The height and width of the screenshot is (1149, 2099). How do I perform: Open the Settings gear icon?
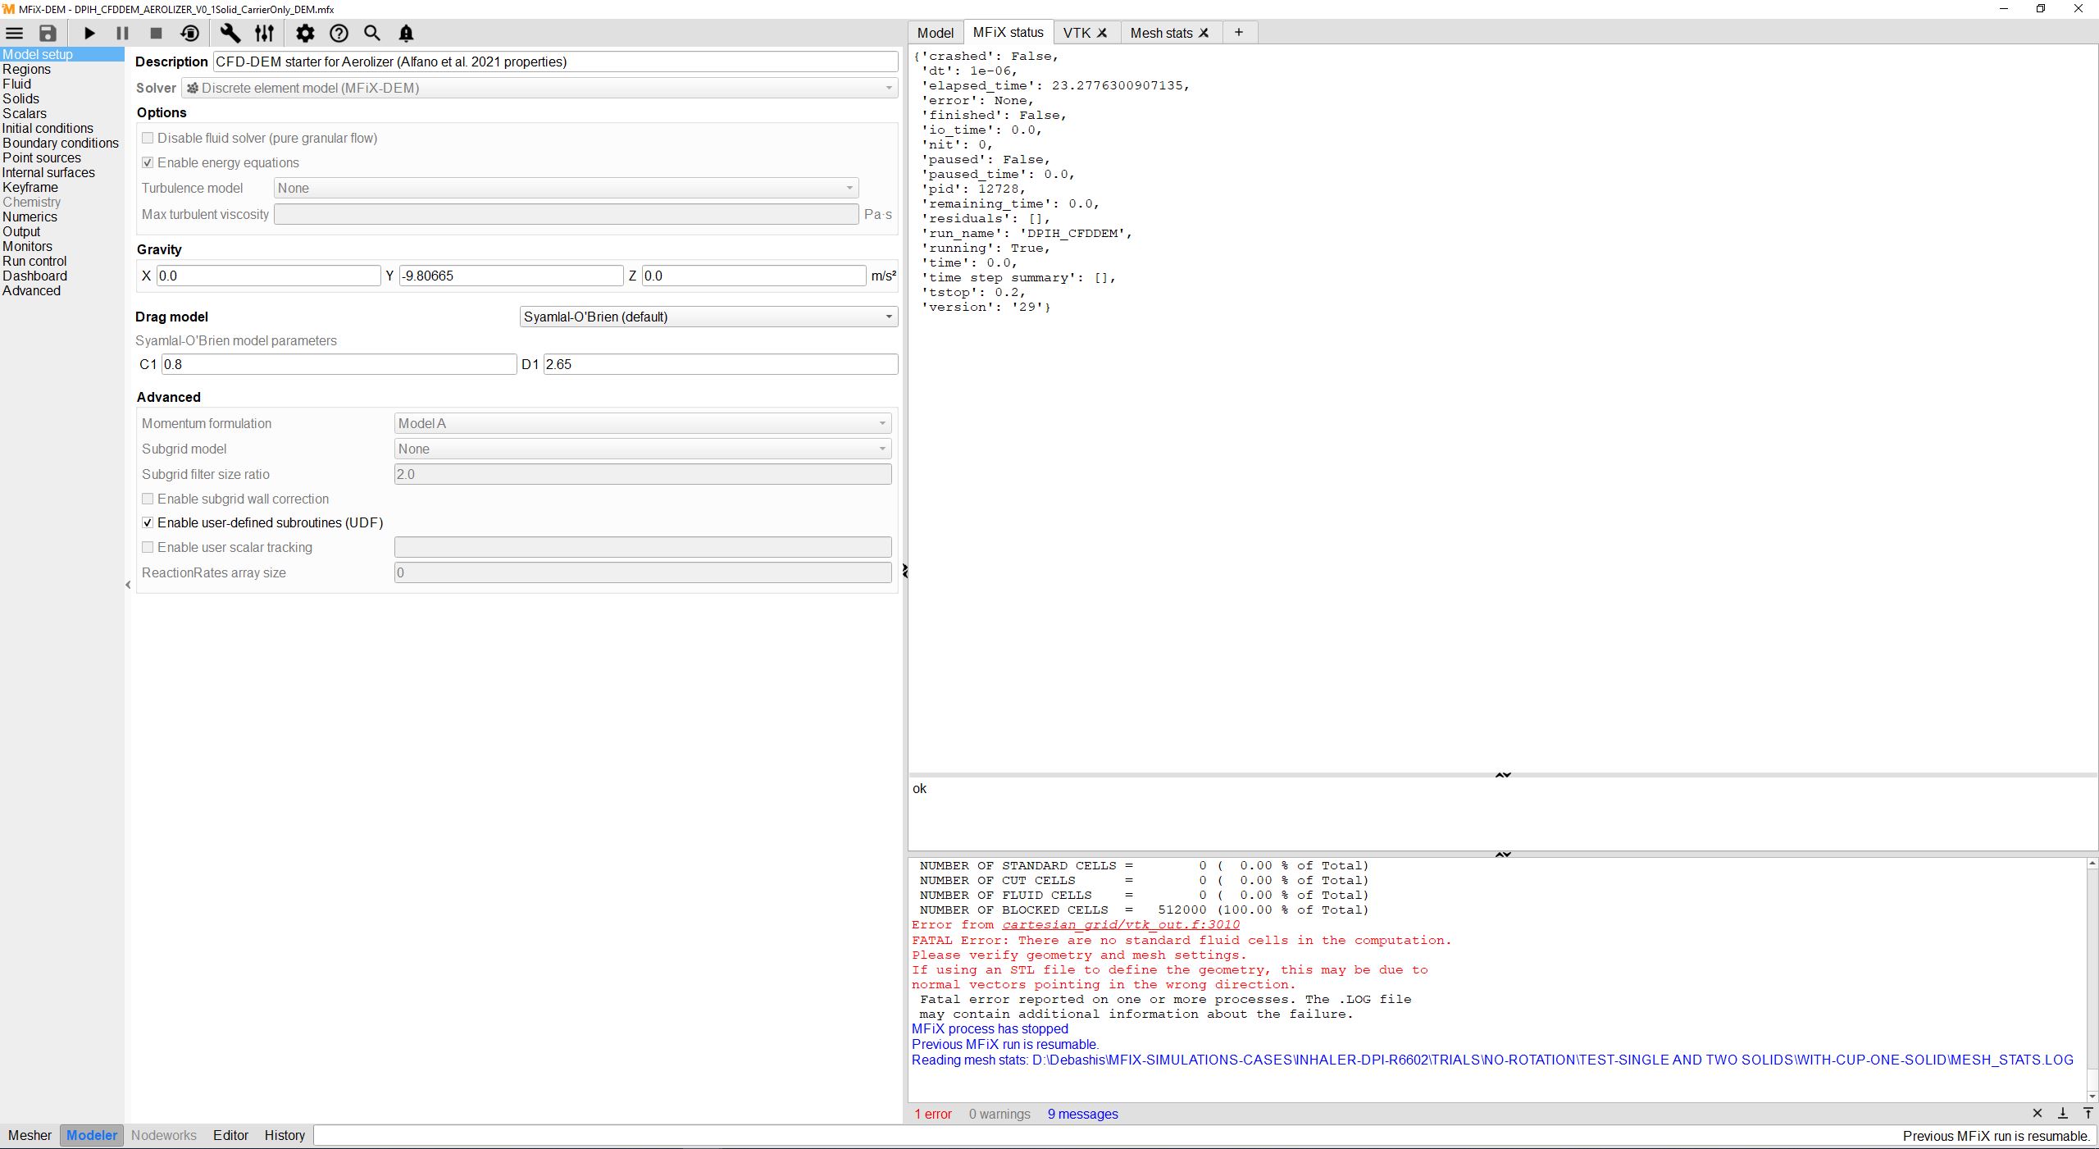305,33
